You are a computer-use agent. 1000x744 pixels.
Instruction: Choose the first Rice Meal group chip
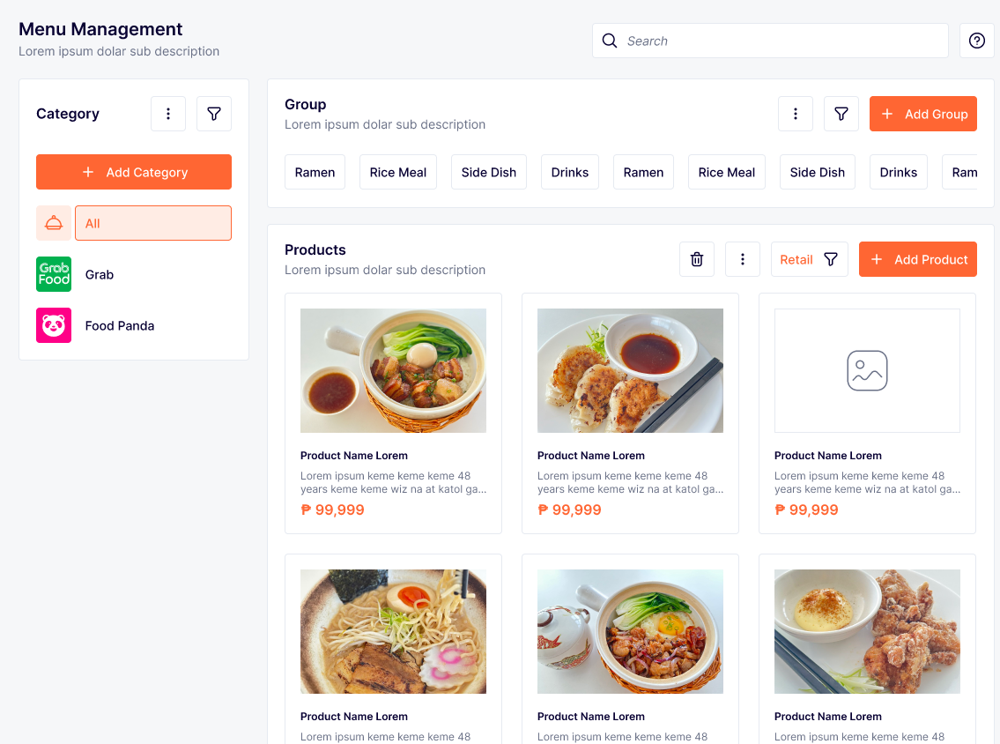pyautogui.click(x=398, y=172)
